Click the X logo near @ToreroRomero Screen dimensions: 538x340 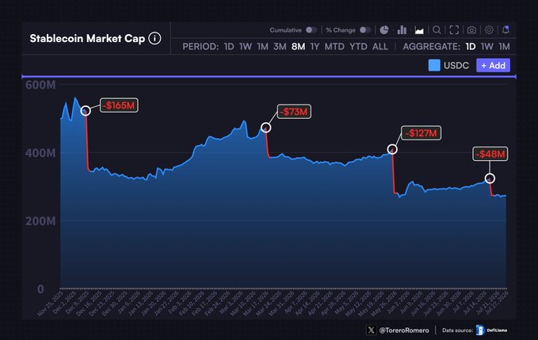371,330
